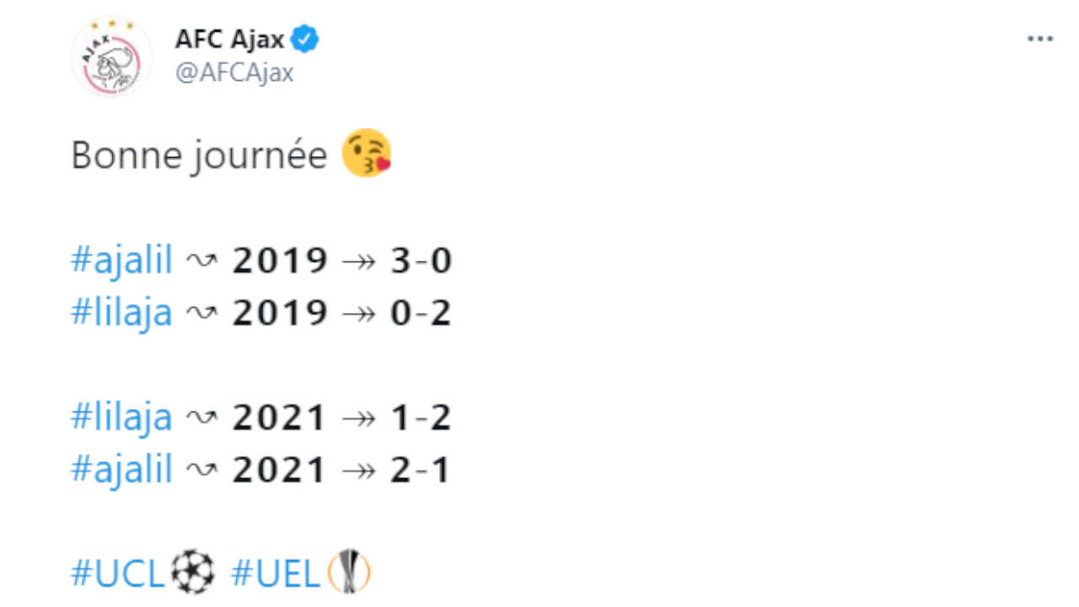
Task: Click the Europa League trophy icon
Action: 349,572
